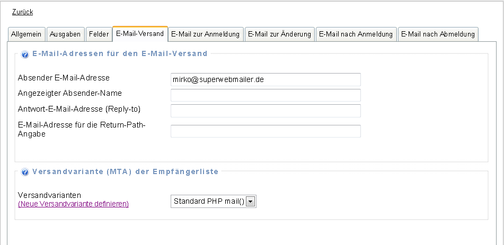
Task: Go to the E-Mail zur Änderung tab
Action: pyautogui.click(x=279, y=34)
